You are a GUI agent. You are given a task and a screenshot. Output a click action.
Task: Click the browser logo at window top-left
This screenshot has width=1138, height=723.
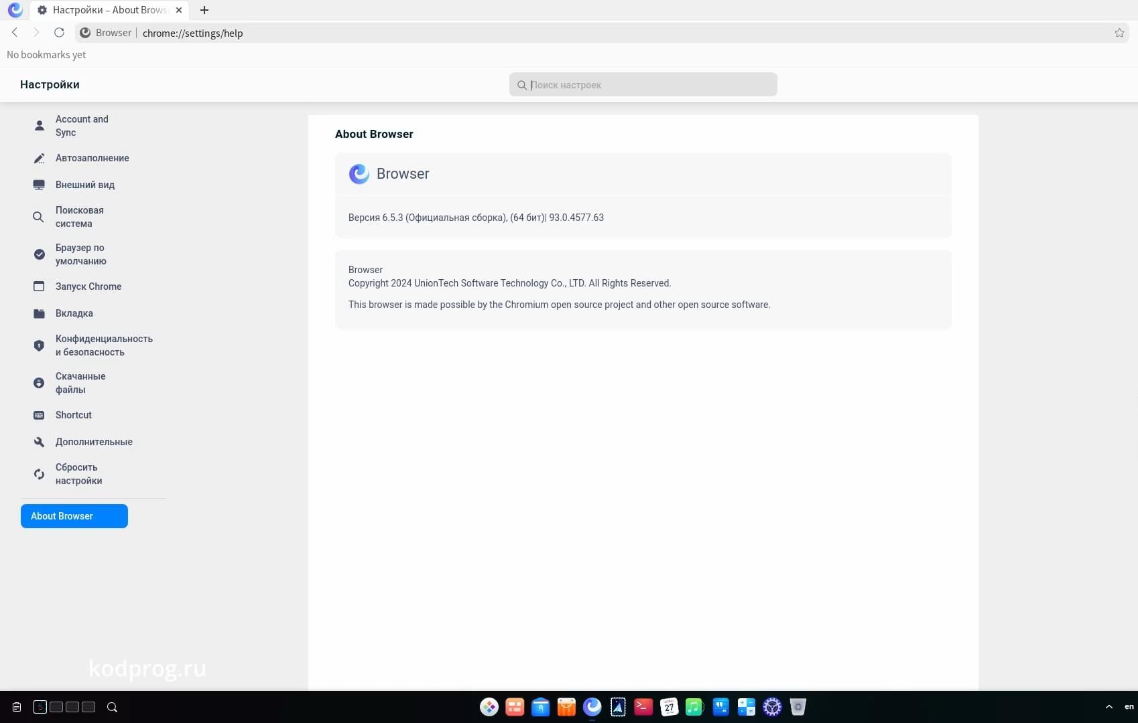click(x=15, y=10)
